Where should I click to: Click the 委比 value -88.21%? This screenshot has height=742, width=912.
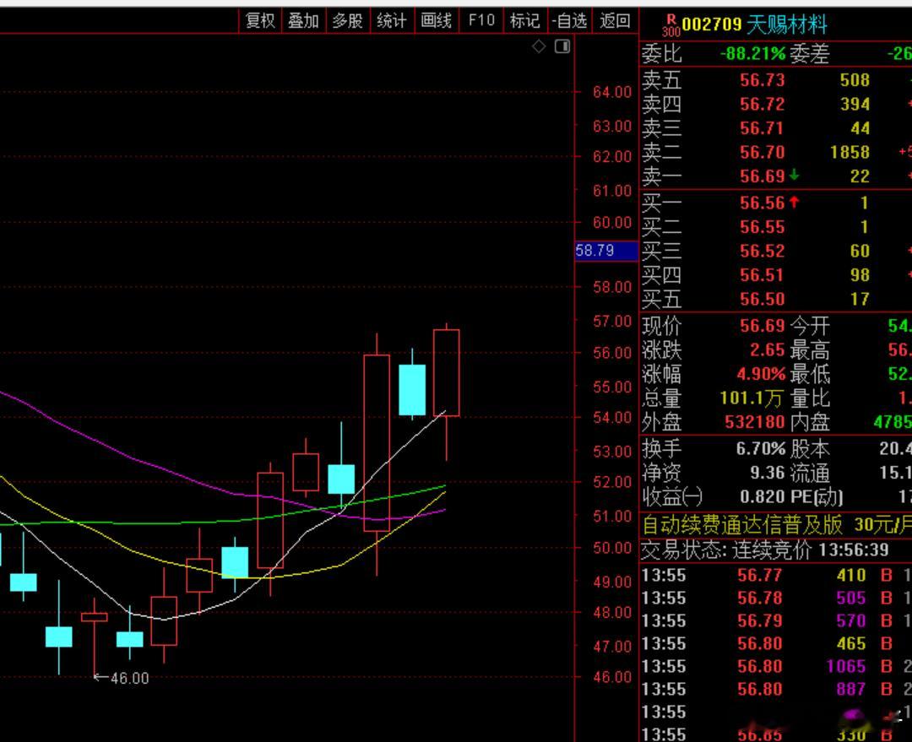click(752, 53)
